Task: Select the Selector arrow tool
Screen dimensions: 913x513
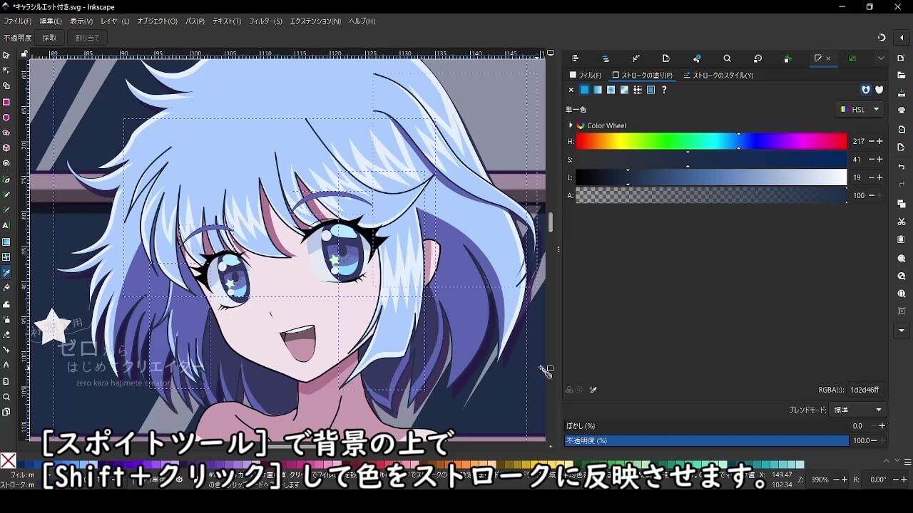Action: 6,55
